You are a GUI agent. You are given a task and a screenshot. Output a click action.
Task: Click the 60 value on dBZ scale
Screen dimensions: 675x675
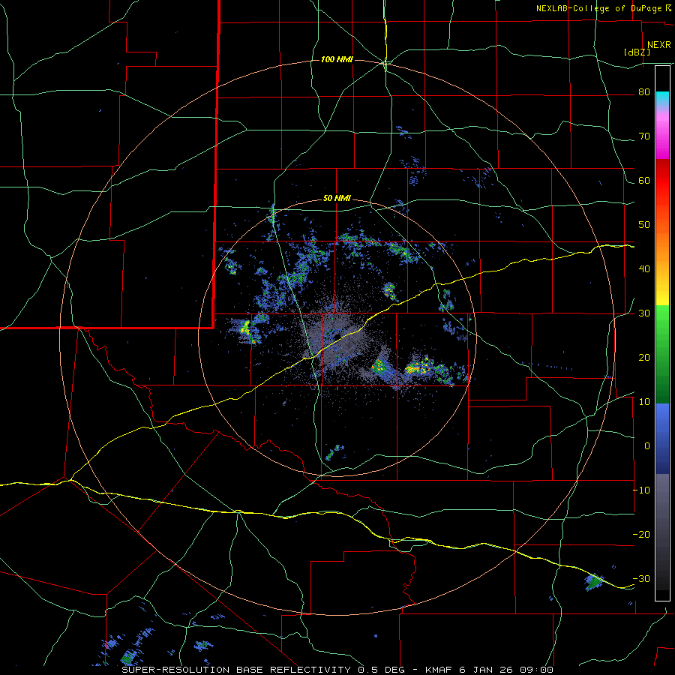click(644, 180)
